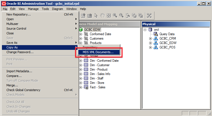Click the auto layout grid icon
212x116 pixels.
pyautogui.click(x=149, y=16)
